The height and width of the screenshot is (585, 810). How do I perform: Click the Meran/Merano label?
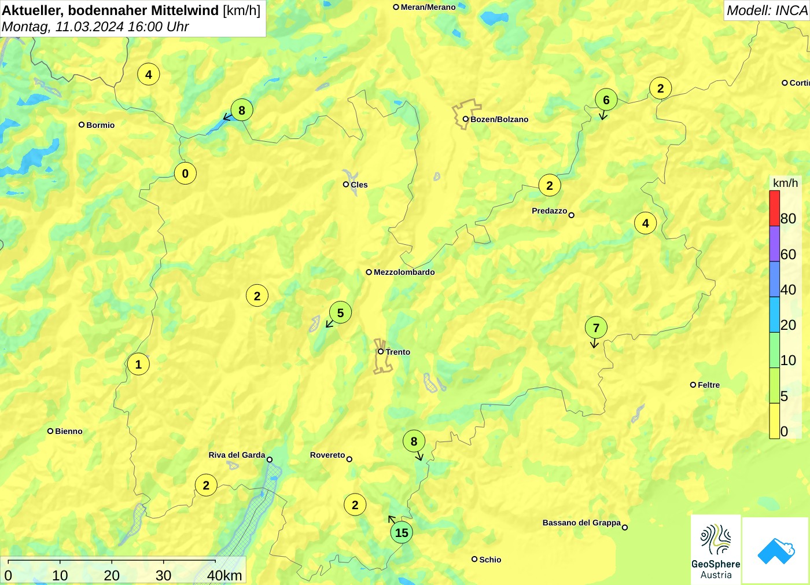coord(428,7)
